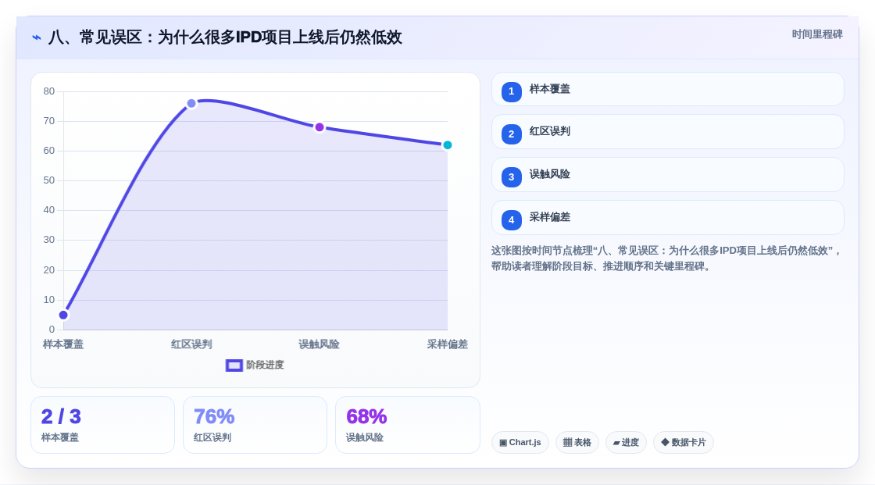
Task: Click the blue icon beside the heading
Action: 37,37
